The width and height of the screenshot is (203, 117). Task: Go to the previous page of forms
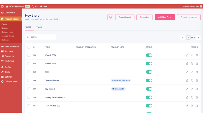tap(183, 38)
